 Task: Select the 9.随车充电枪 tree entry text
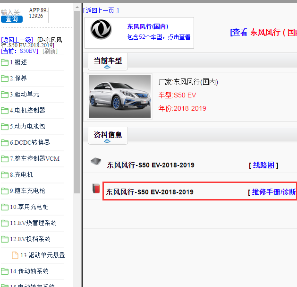[28, 191]
